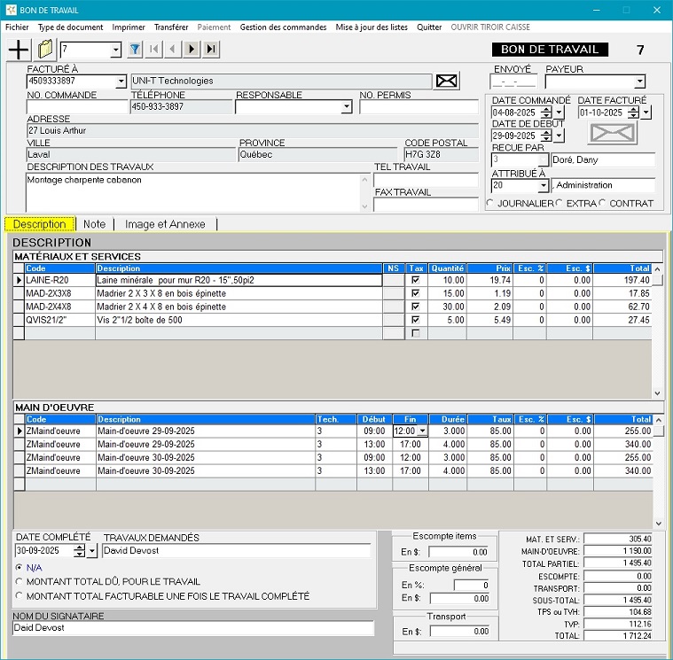Click the plus icon to add new work order
The image size is (673, 660).
[18, 50]
